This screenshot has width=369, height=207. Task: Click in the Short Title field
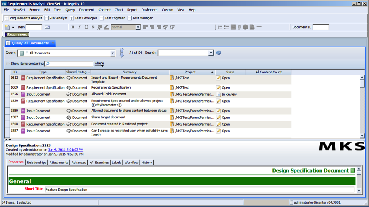point(199,190)
